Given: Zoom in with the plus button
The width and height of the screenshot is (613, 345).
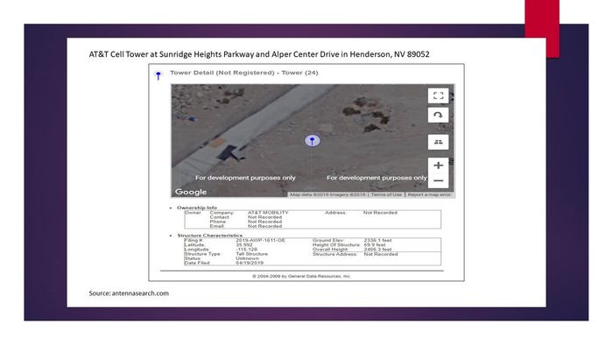Looking at the screenshot, I should pyautogui.click(x=438, y=165).
